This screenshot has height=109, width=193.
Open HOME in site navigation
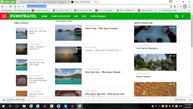(44, 16)
